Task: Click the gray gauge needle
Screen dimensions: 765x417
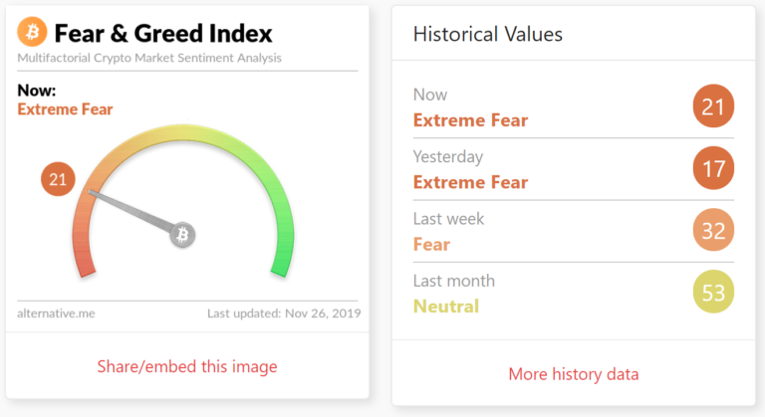Action: (x=131, y=211)
